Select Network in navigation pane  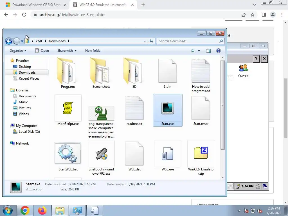(x=19, y=143)
